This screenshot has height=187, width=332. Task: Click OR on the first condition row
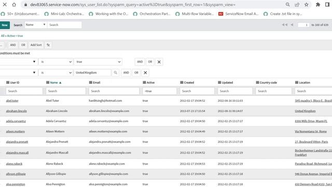click(150, 62)
